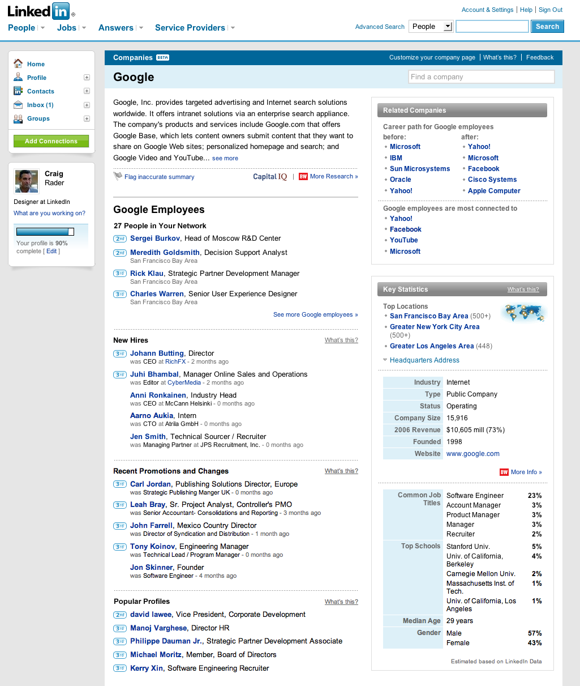Click the BETA badge next to Companies
The image size is (580, 686).
click(x=162, y=58)
